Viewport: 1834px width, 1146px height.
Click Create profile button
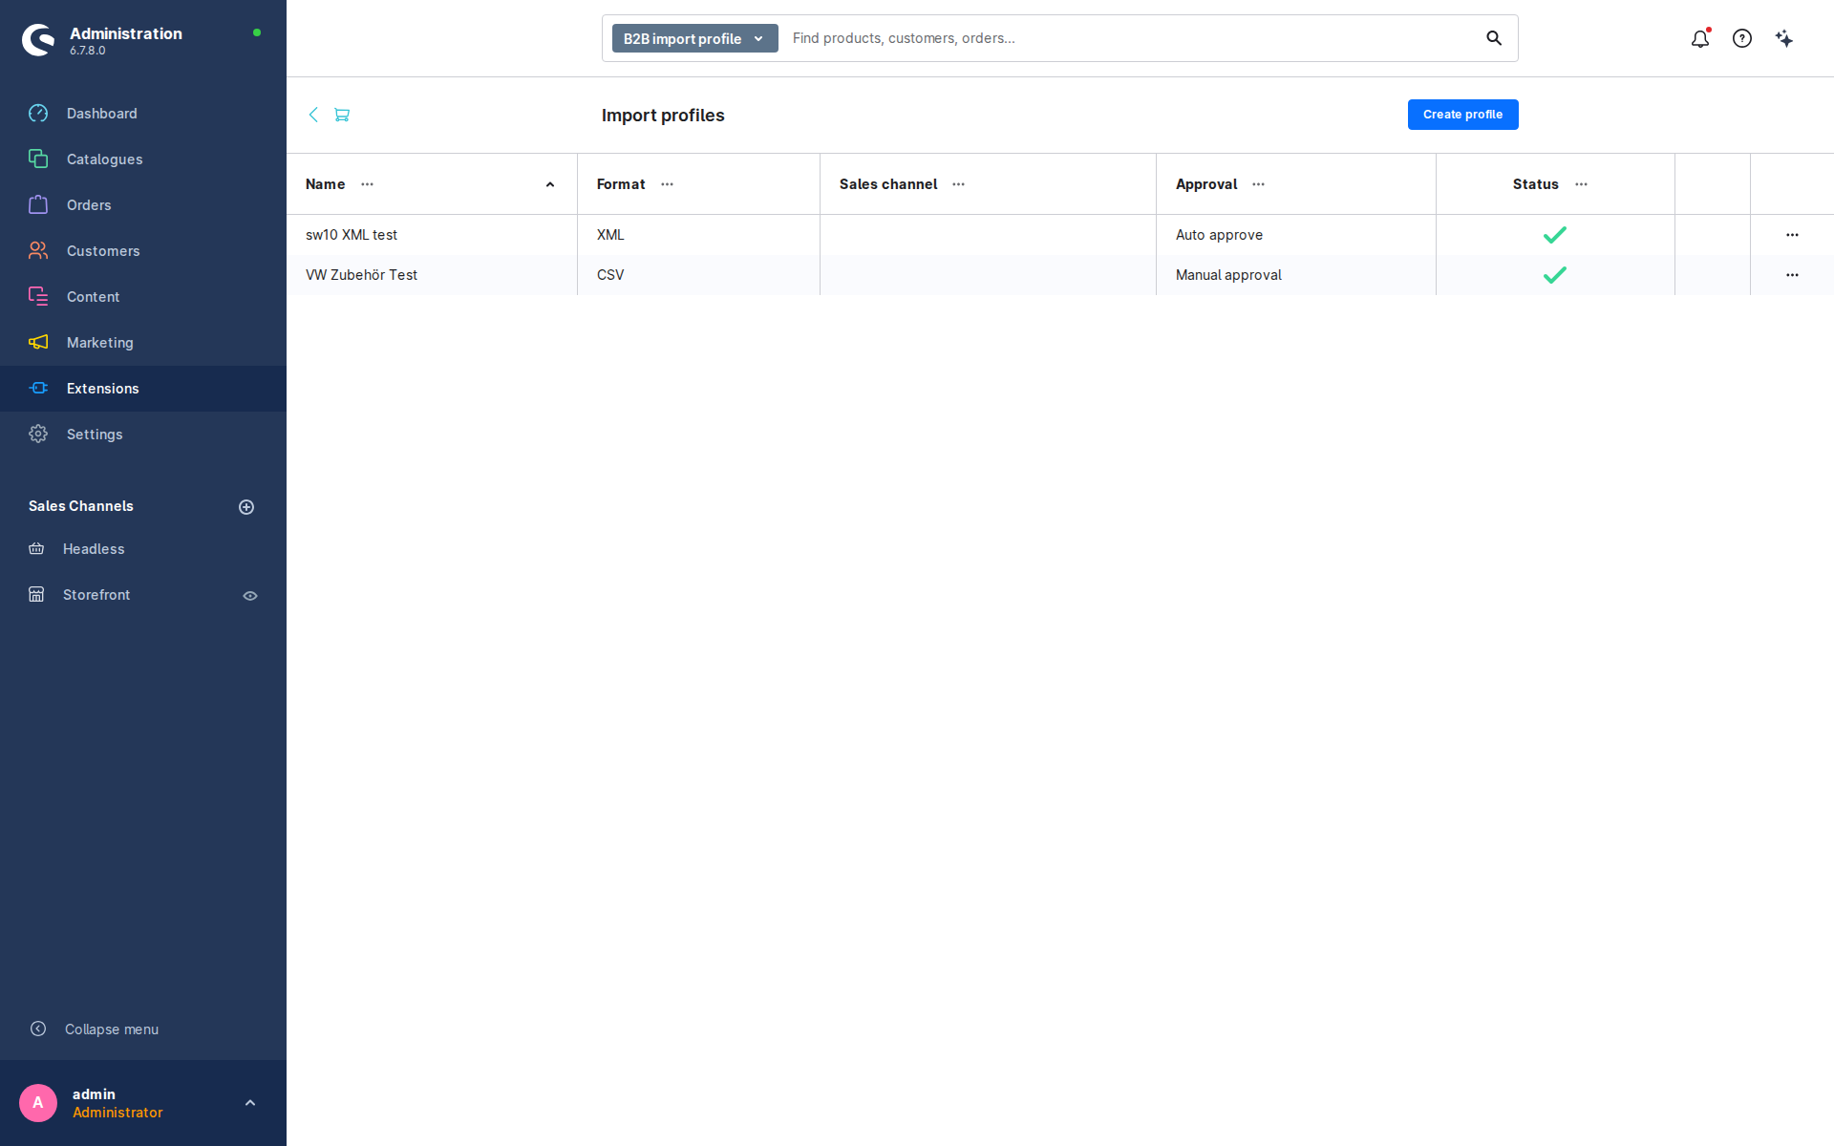click(x=1462, y=115)
